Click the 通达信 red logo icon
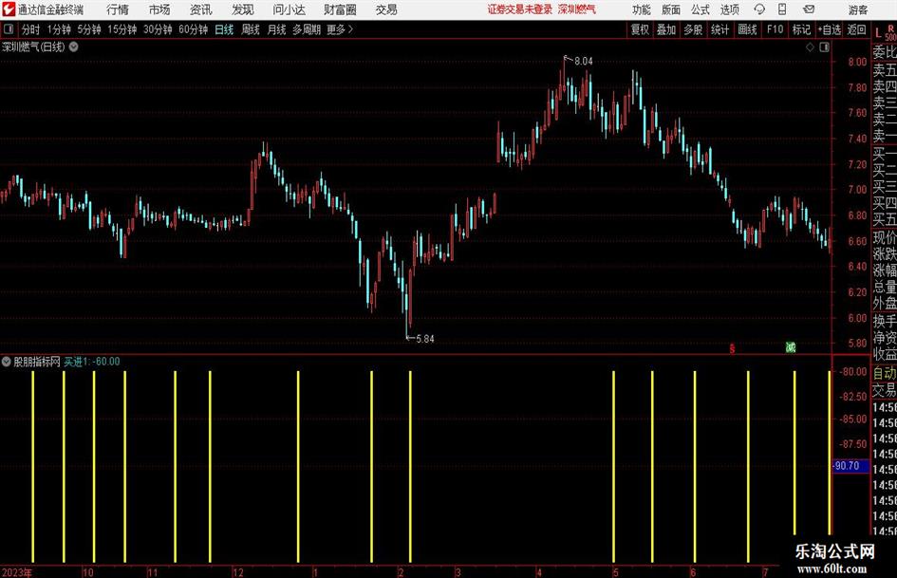The image size is (897, 578). point(9,9)
